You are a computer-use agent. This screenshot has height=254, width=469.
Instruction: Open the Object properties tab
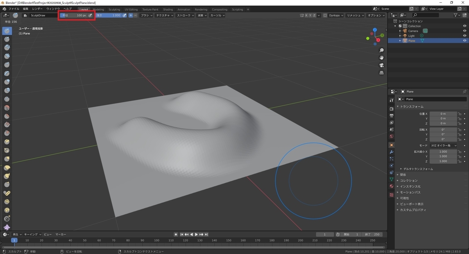(x=392, y=145)
